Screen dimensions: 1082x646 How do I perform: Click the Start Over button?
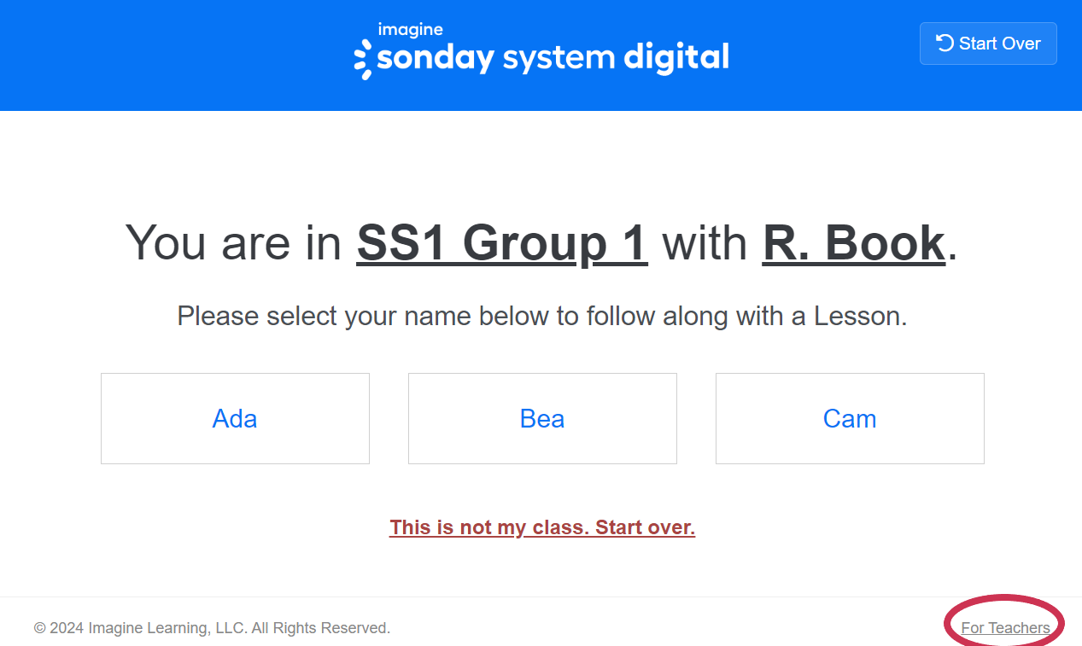pos(988,44)
